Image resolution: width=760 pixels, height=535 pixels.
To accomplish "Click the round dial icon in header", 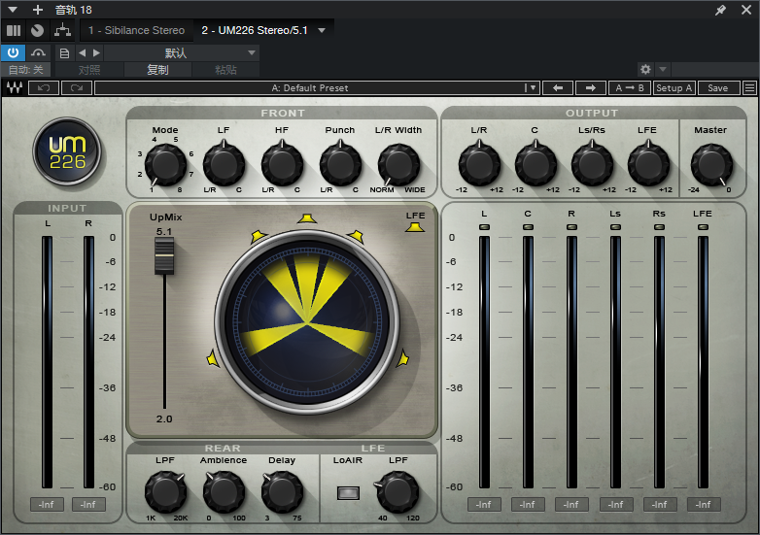I will [x=37, y=30].
